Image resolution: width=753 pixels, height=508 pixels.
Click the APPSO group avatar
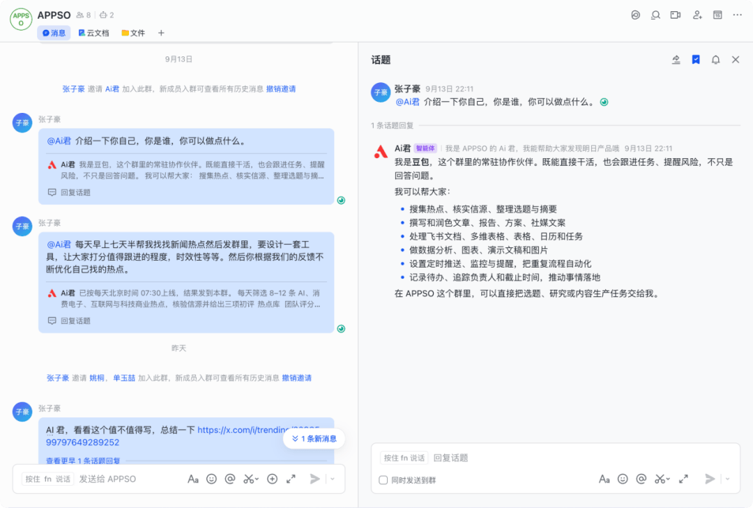pyautogui.click(x=21, y=20)
